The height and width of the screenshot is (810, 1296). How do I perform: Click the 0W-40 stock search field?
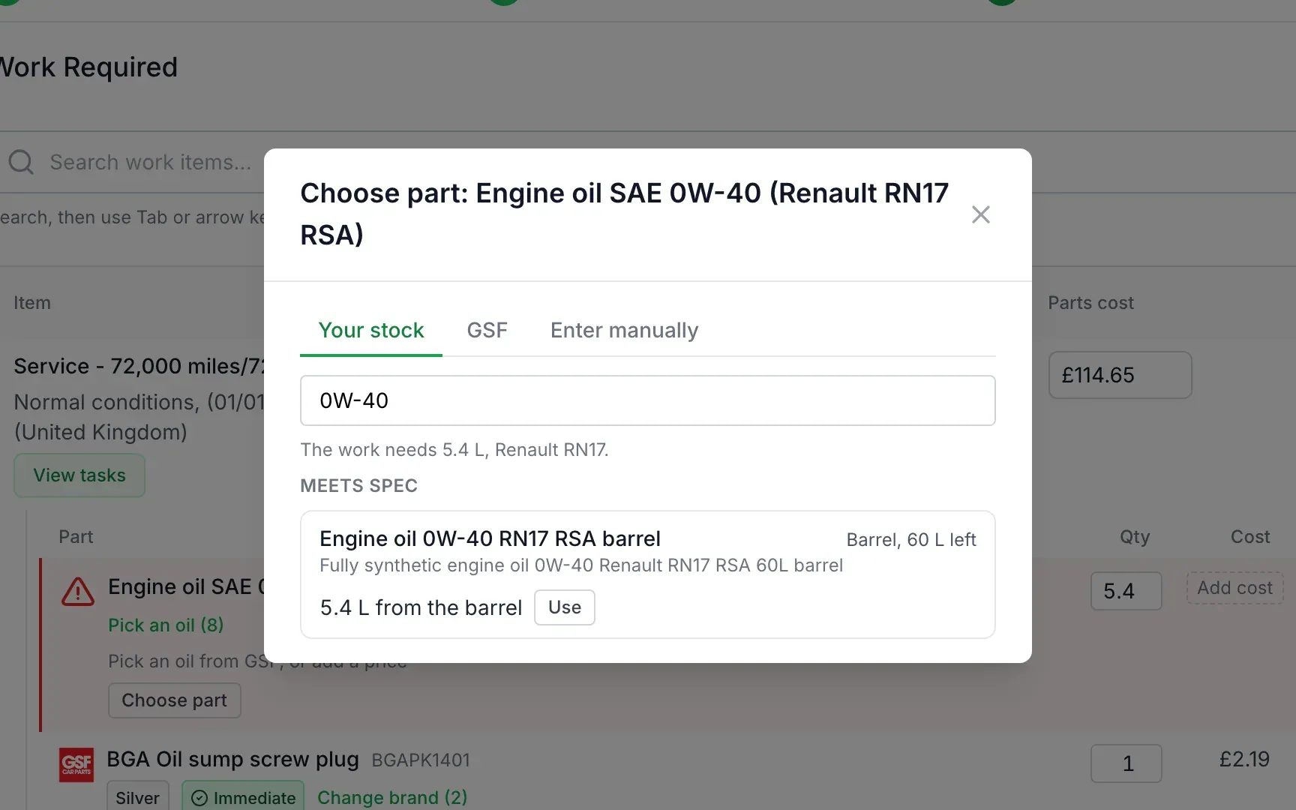pyautogui.click(x=647, y=400)
